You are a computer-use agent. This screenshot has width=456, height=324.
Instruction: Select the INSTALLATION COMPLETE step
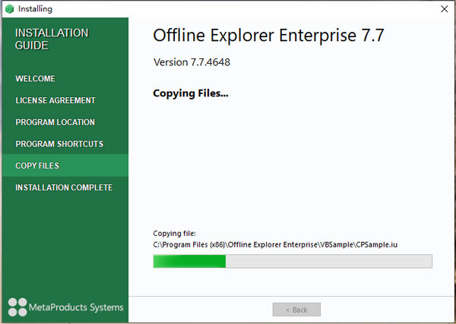coord(64,187)
